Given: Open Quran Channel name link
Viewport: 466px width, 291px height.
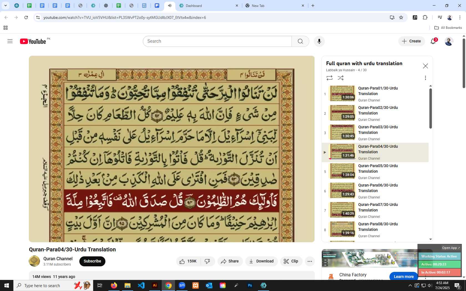Looking at the screenshot, I should coord(58,259).
